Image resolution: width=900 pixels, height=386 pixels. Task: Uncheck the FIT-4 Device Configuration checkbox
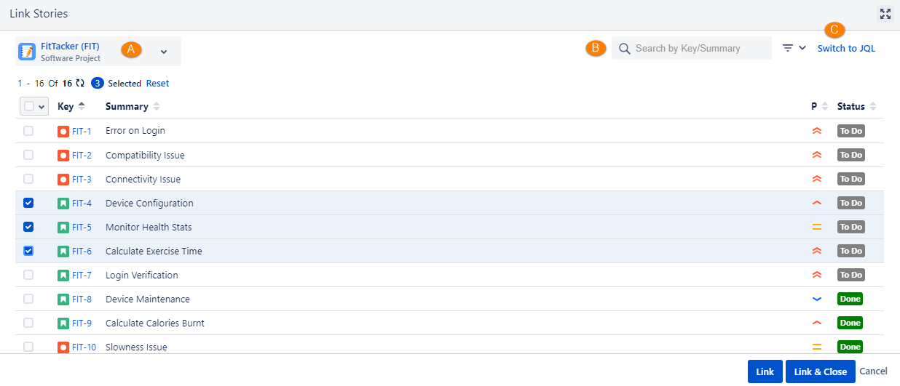pos(28,203)
